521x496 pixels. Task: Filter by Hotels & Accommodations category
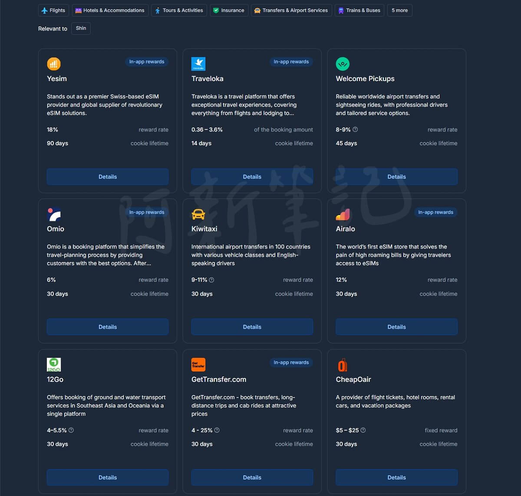[110, 10]
